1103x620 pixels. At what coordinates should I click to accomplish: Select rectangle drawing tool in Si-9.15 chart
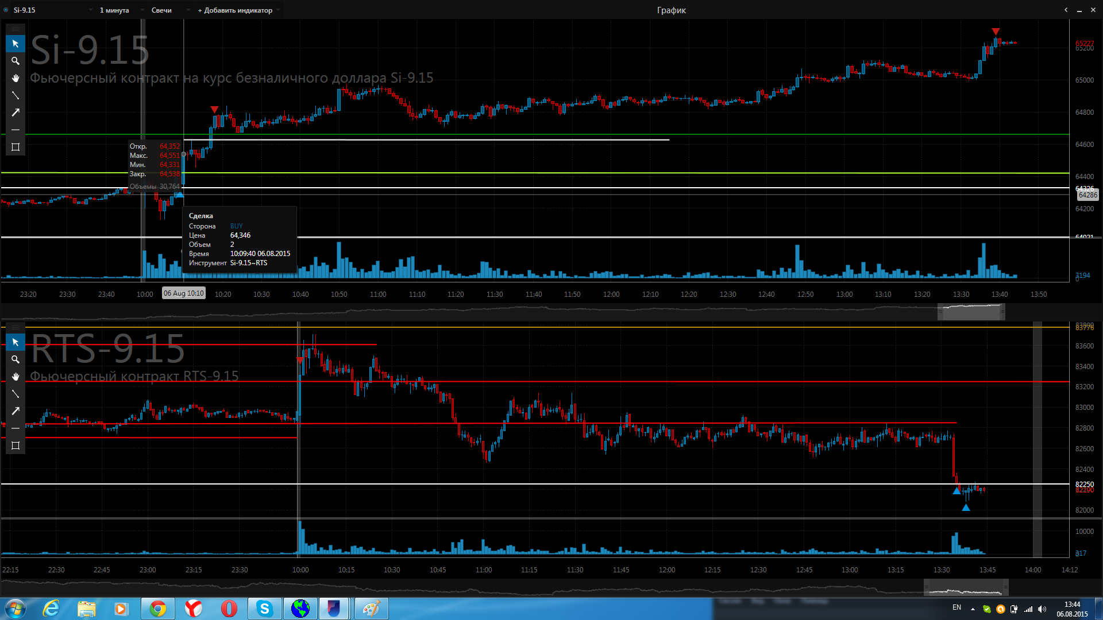(x=16, y=147)
